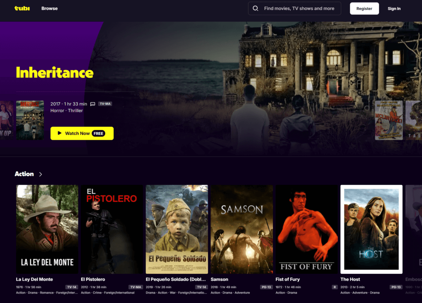422x303 pixels.
Task: Select the McLintock carousel thumbnail on the right
Action: [389, 120]
